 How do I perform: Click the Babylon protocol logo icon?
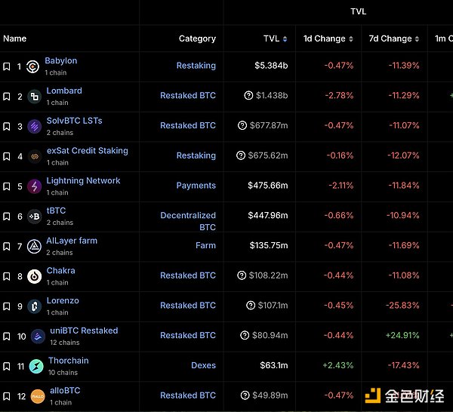[x=33, y=66]
